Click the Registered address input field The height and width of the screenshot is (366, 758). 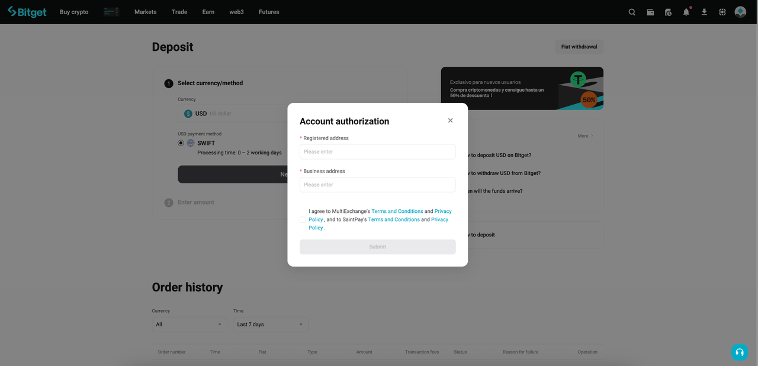tap(377, 151)
